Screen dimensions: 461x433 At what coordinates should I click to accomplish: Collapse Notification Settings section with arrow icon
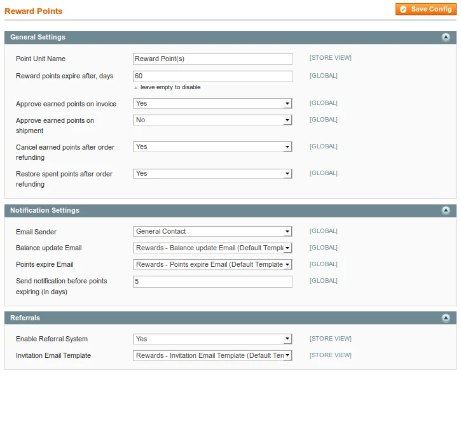coord(446,210)
